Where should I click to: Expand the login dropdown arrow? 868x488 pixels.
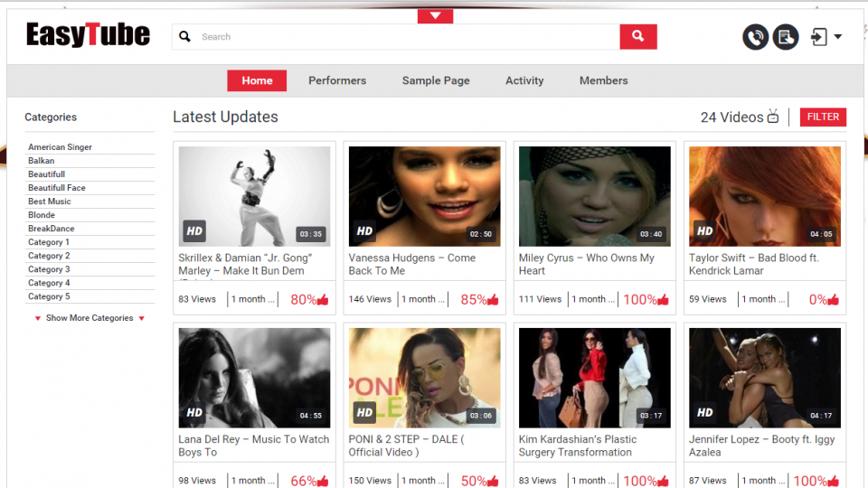(x=838, y=37)
